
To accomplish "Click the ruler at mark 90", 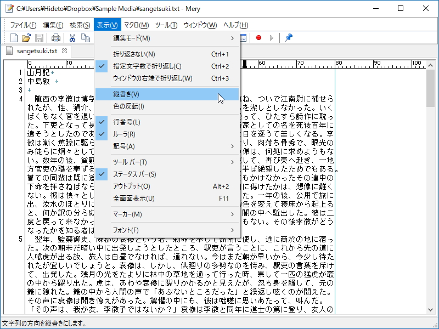I will pyautogui.click(x=378, y=63).
